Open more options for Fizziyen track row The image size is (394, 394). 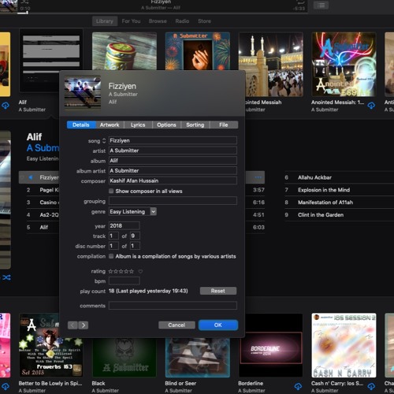click(258, 177)
